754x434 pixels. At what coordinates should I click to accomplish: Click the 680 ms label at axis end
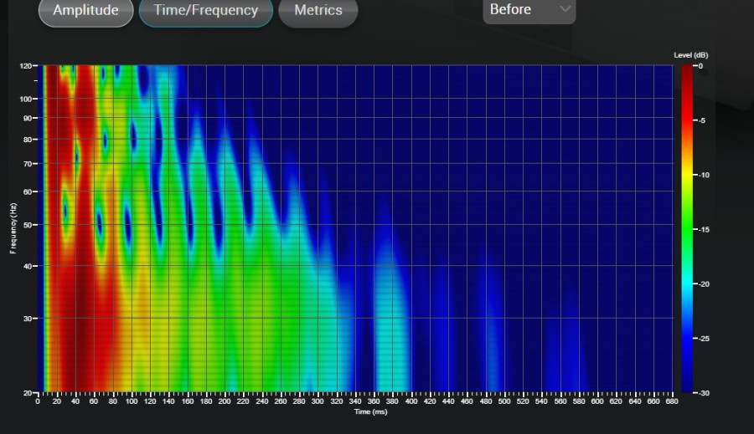coord(672,401)
